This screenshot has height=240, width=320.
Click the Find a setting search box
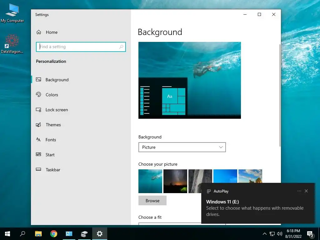(x=81, y=47)
